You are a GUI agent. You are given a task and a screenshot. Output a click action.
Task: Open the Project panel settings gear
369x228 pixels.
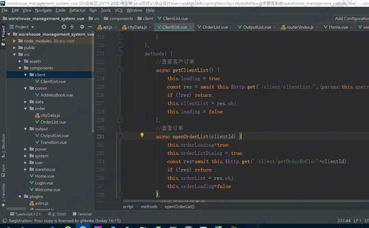coord(82,27)
